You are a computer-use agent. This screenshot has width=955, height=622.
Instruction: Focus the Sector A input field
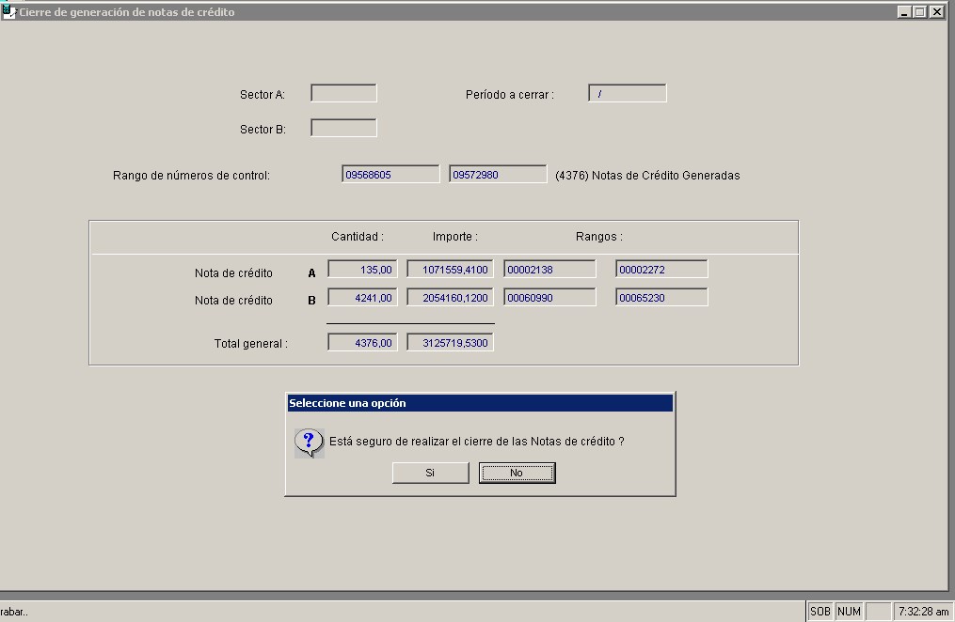click(x=343, y=93)
